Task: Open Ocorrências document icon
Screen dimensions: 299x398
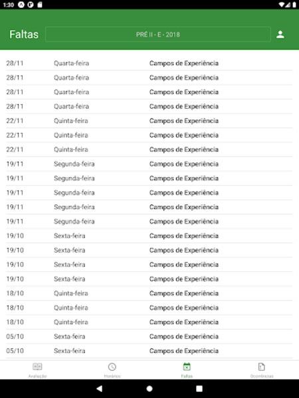Action: 262,367
